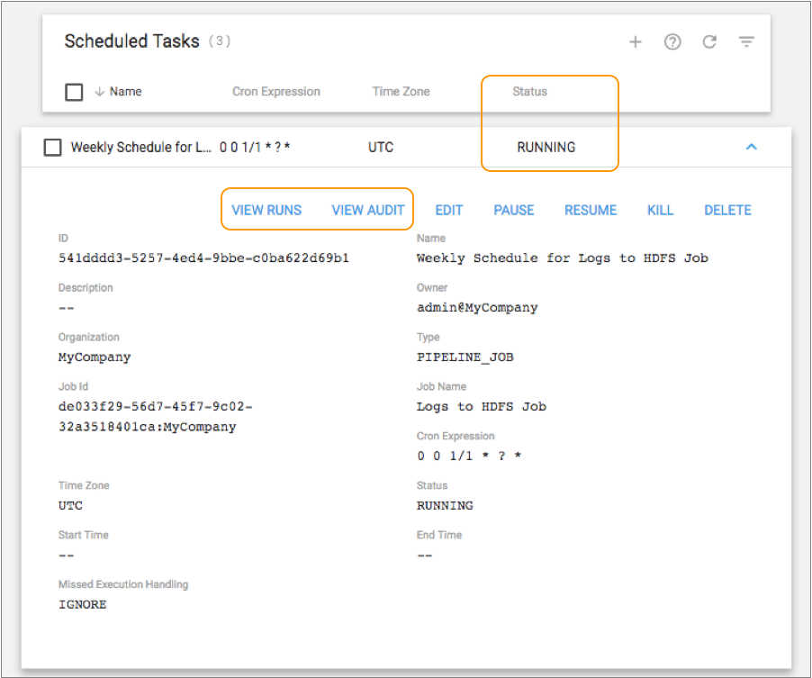Click the Time Zone column header
Image resolution: width=812 pixels, height=678 pixels.
(x=401, y=92)
